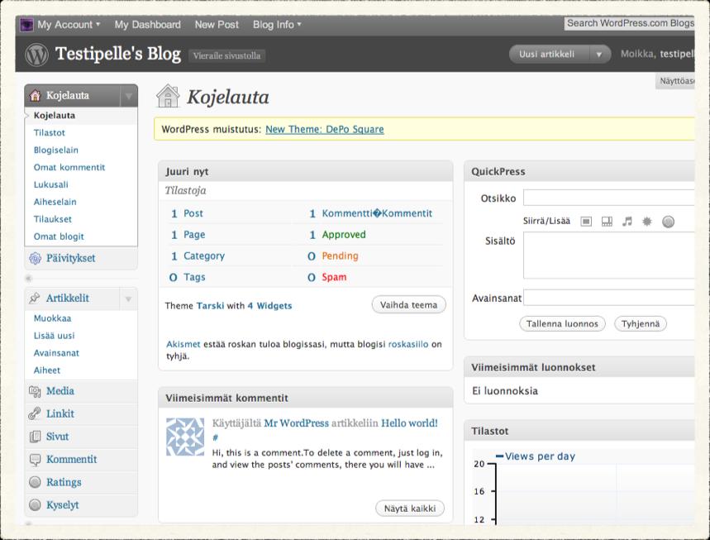The height and width of the screenshot is (540, 710).
Task: Click the WordPress logo beside the blog title
Action: [x=36, y=55]
